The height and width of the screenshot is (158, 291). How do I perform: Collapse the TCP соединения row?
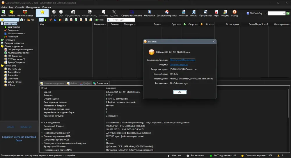click(42, 123)
